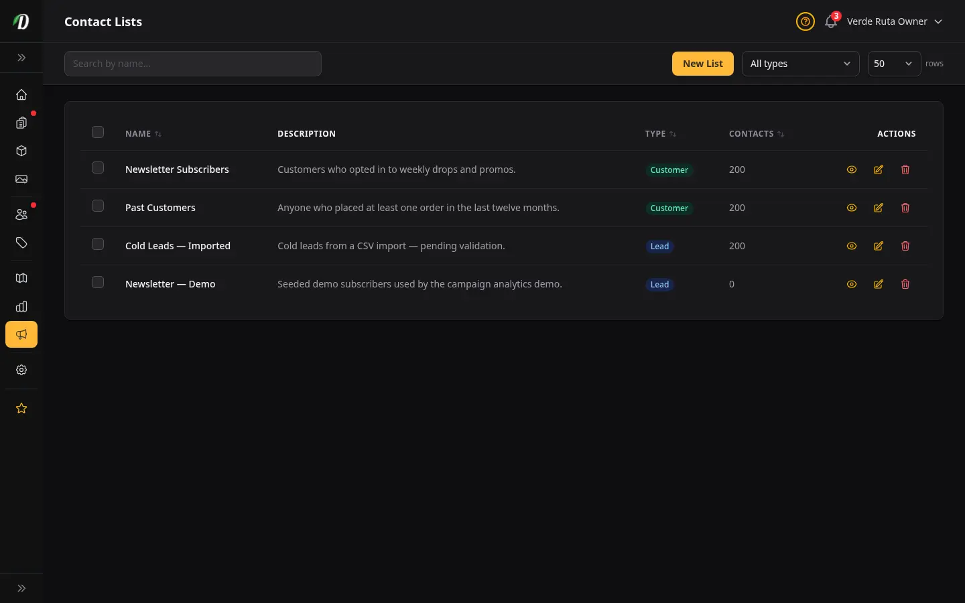
Task: Edit Cold Leads — Imported via pencil icon
Action: tap(879, 246)
